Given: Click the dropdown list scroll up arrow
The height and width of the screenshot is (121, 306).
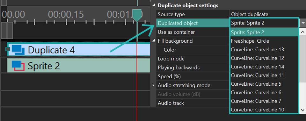Looking at the screenshot, I should (303, 32).
